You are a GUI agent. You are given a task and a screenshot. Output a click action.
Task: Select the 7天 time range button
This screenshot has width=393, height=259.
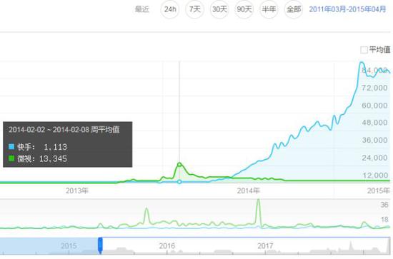click(195, 9)
